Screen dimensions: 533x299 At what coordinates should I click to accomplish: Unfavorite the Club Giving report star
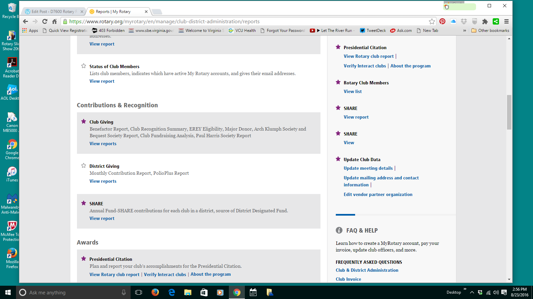tap(84, 122)
